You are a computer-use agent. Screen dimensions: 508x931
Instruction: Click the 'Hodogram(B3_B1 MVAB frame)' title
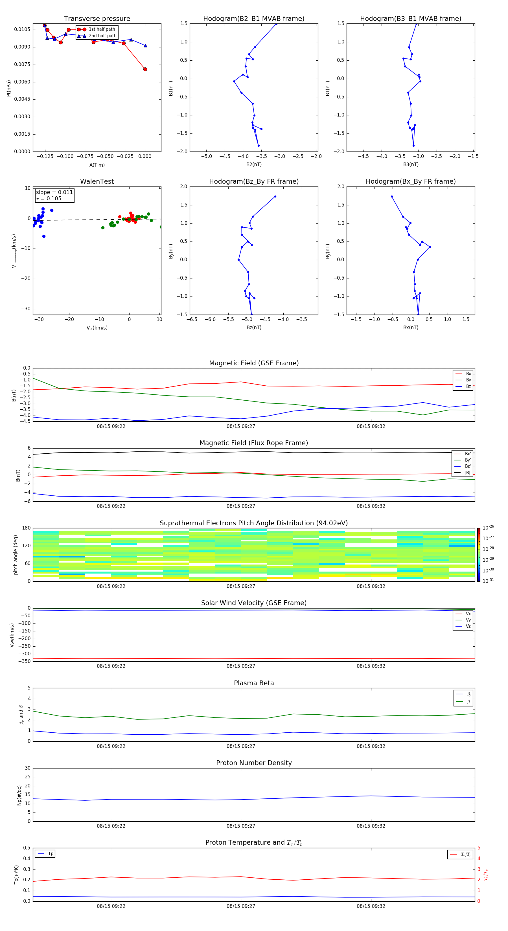(x=411, y=18)
